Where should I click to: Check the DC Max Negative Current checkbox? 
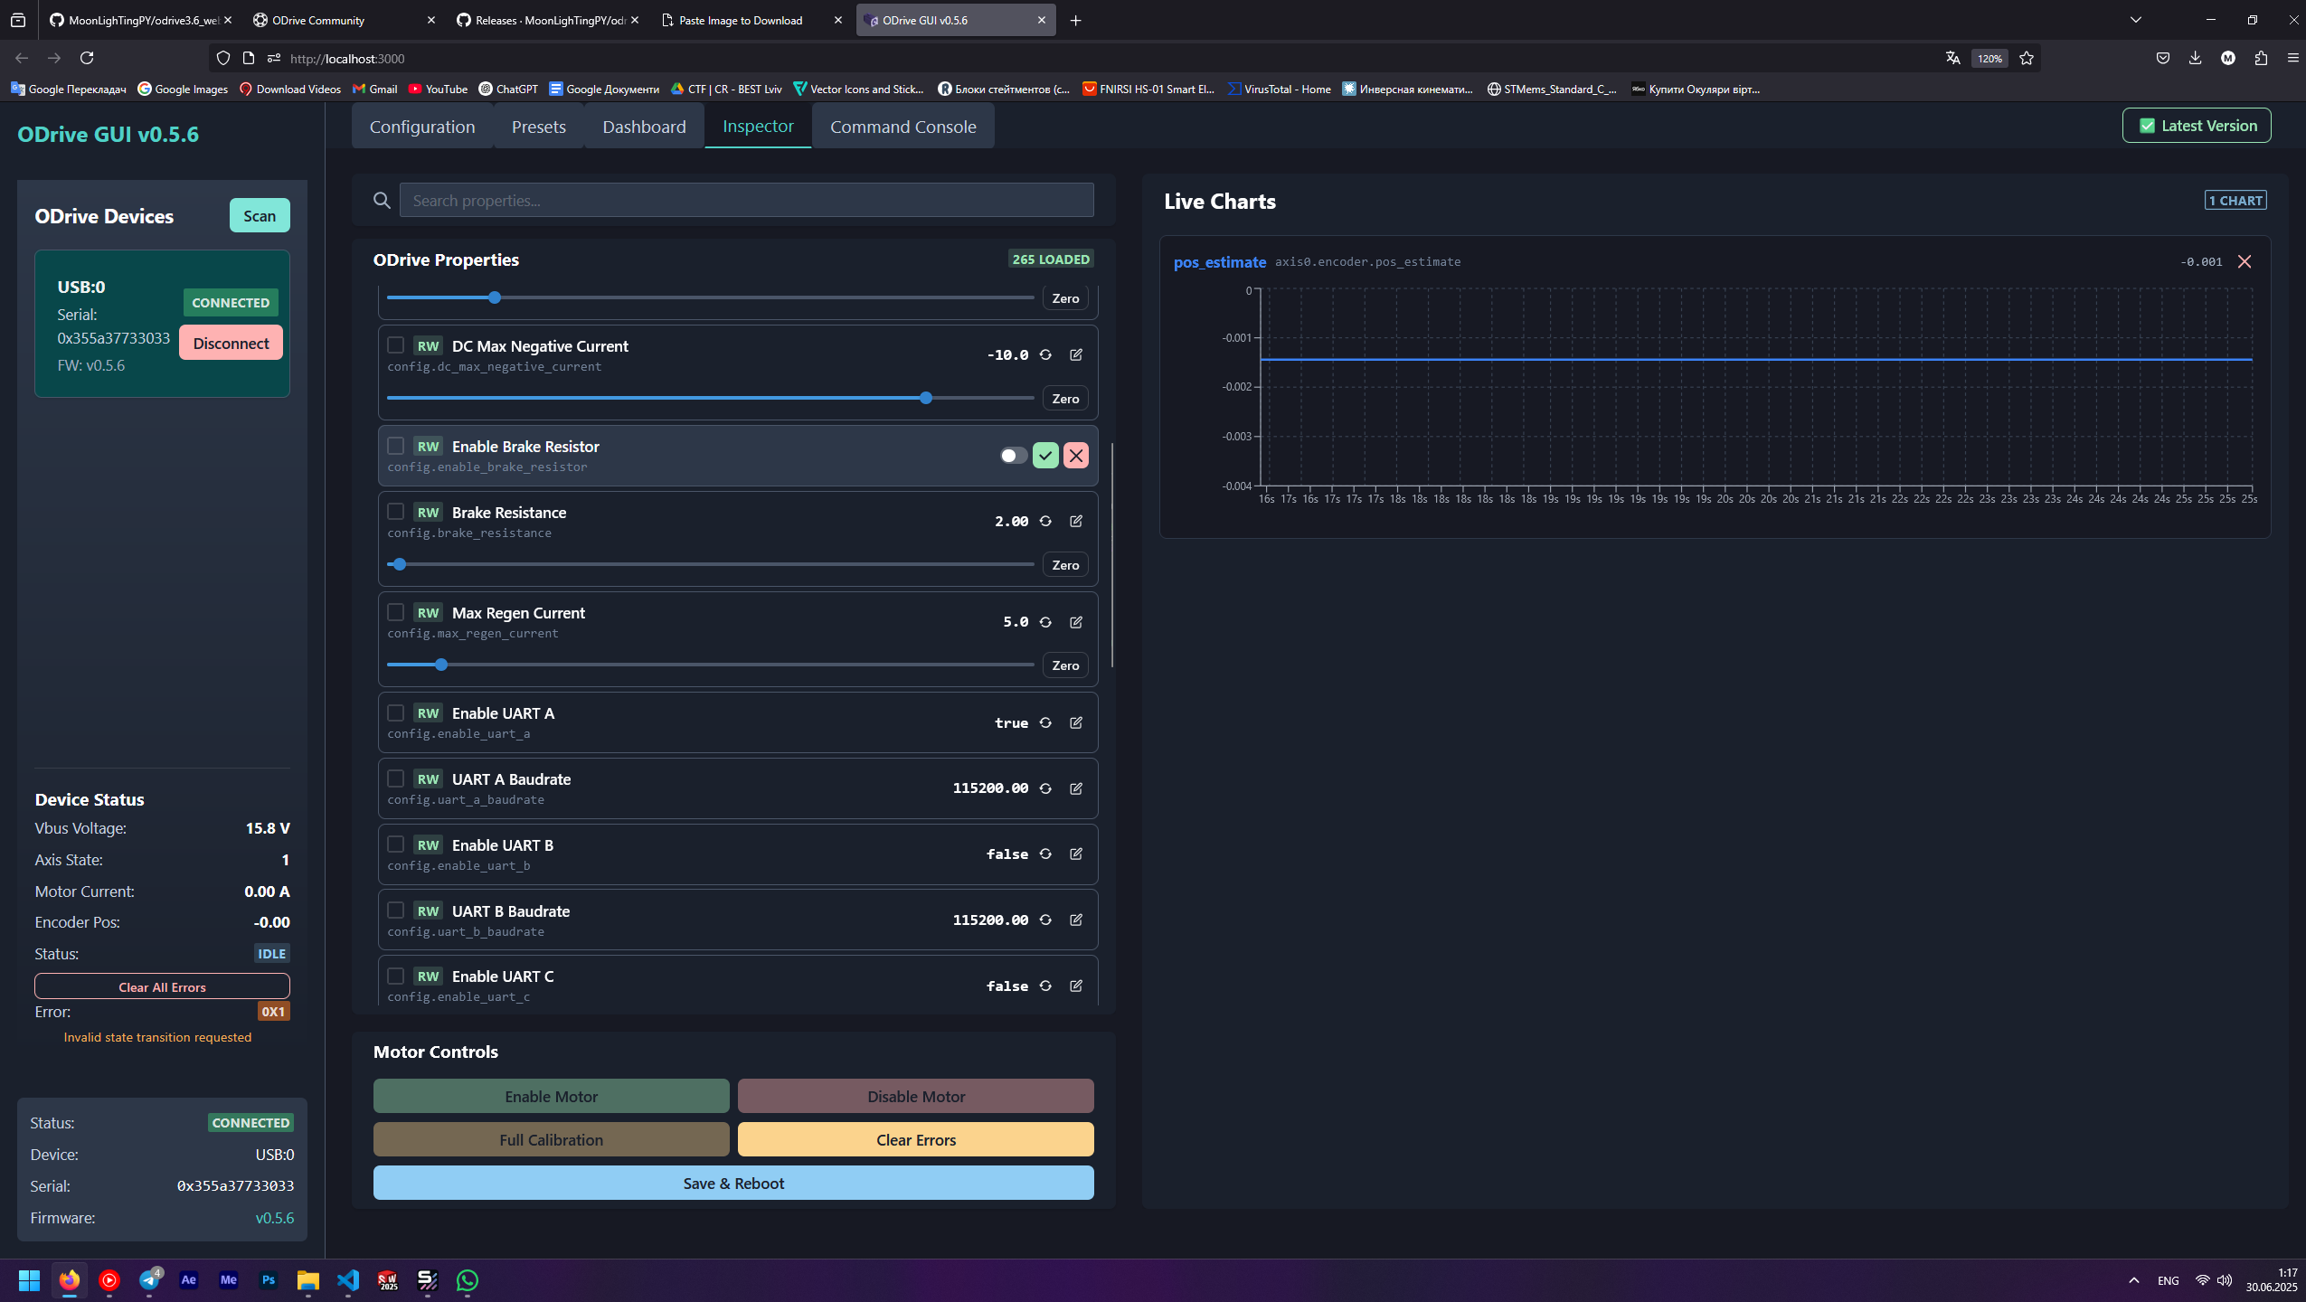(x=395, y=345)
